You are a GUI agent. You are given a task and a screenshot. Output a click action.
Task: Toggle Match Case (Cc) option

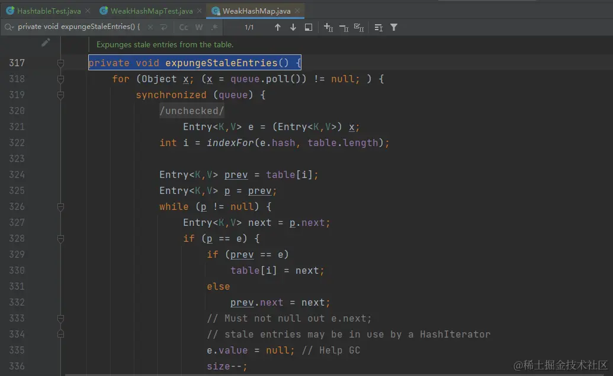[184, 27]
